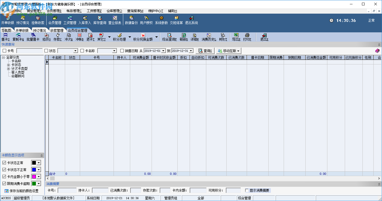Click the 售卡 (sell card) toolbar icon
382x201 pixels.
[x=5, y=37]
